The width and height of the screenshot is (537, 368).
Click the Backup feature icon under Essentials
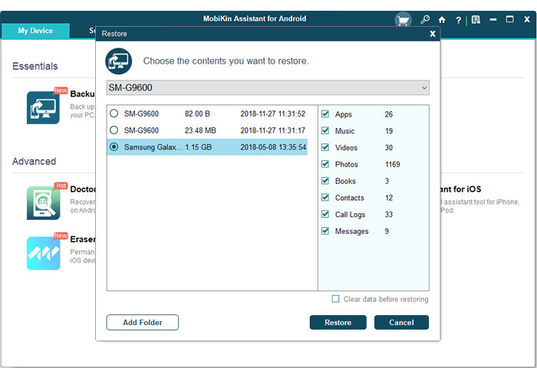pos(43,107)
